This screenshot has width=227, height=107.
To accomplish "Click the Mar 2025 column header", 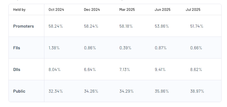I will (127, 10).
